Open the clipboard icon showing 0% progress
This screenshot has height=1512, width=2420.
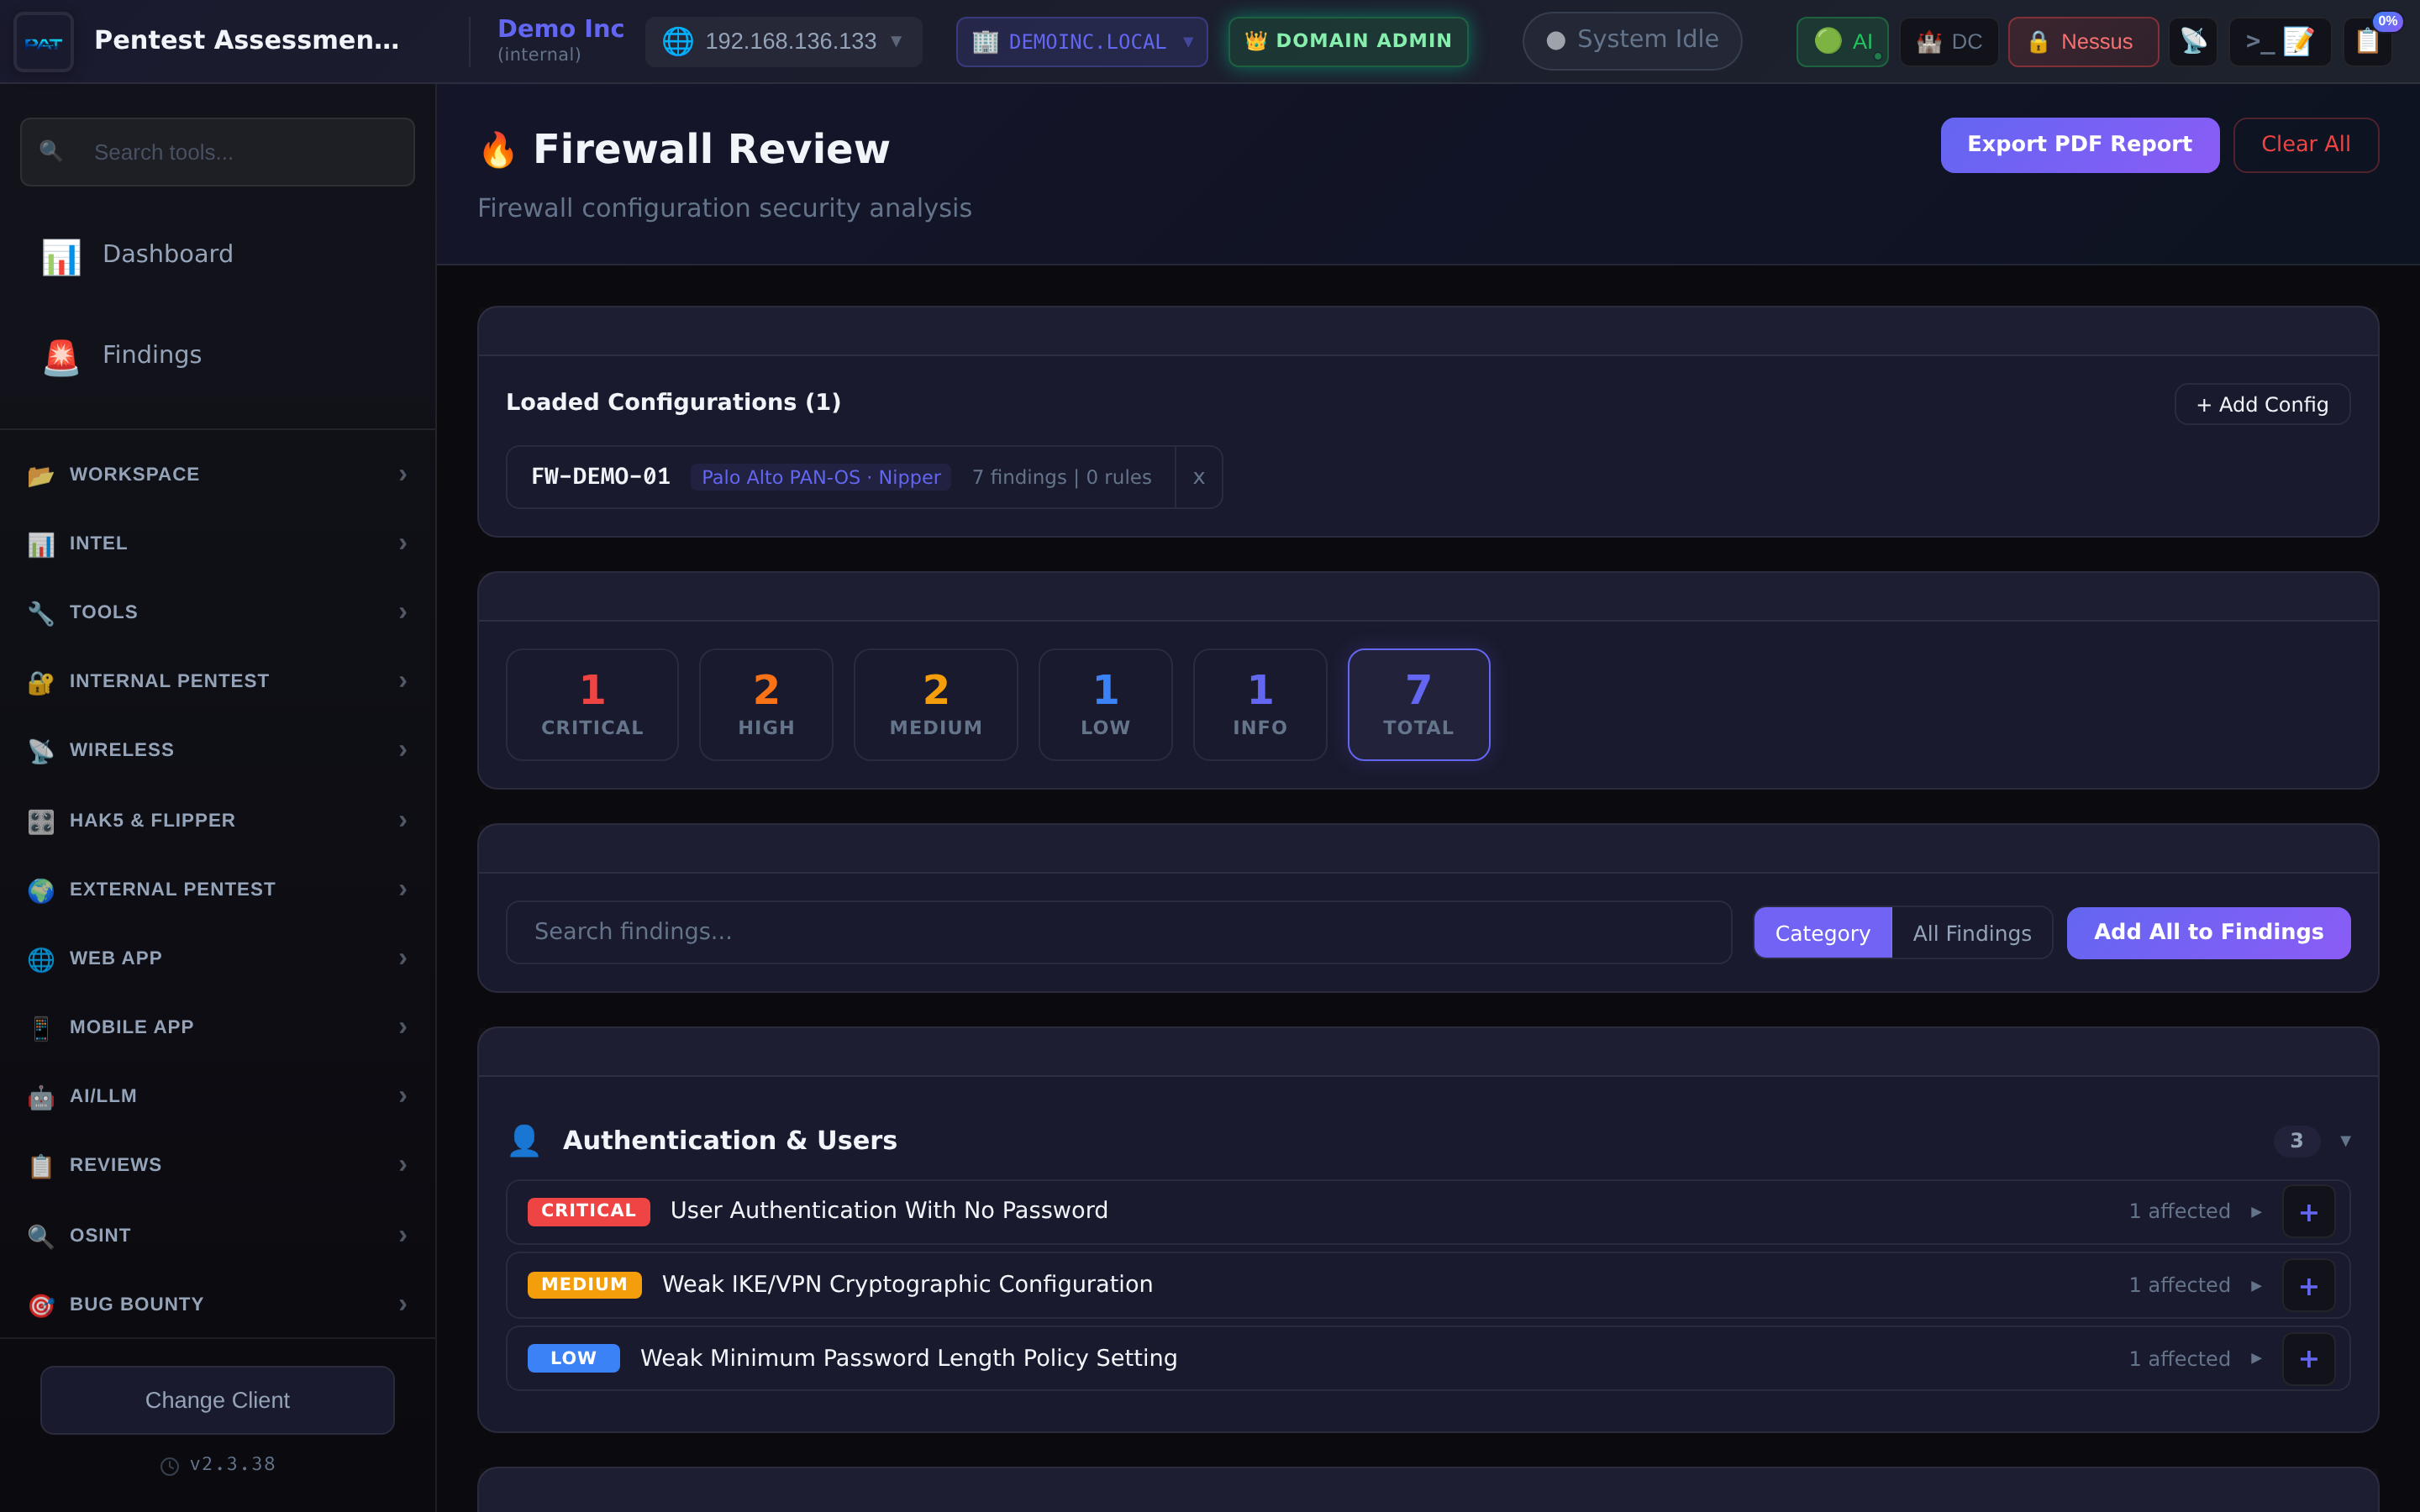click(x=2368, y=41)
